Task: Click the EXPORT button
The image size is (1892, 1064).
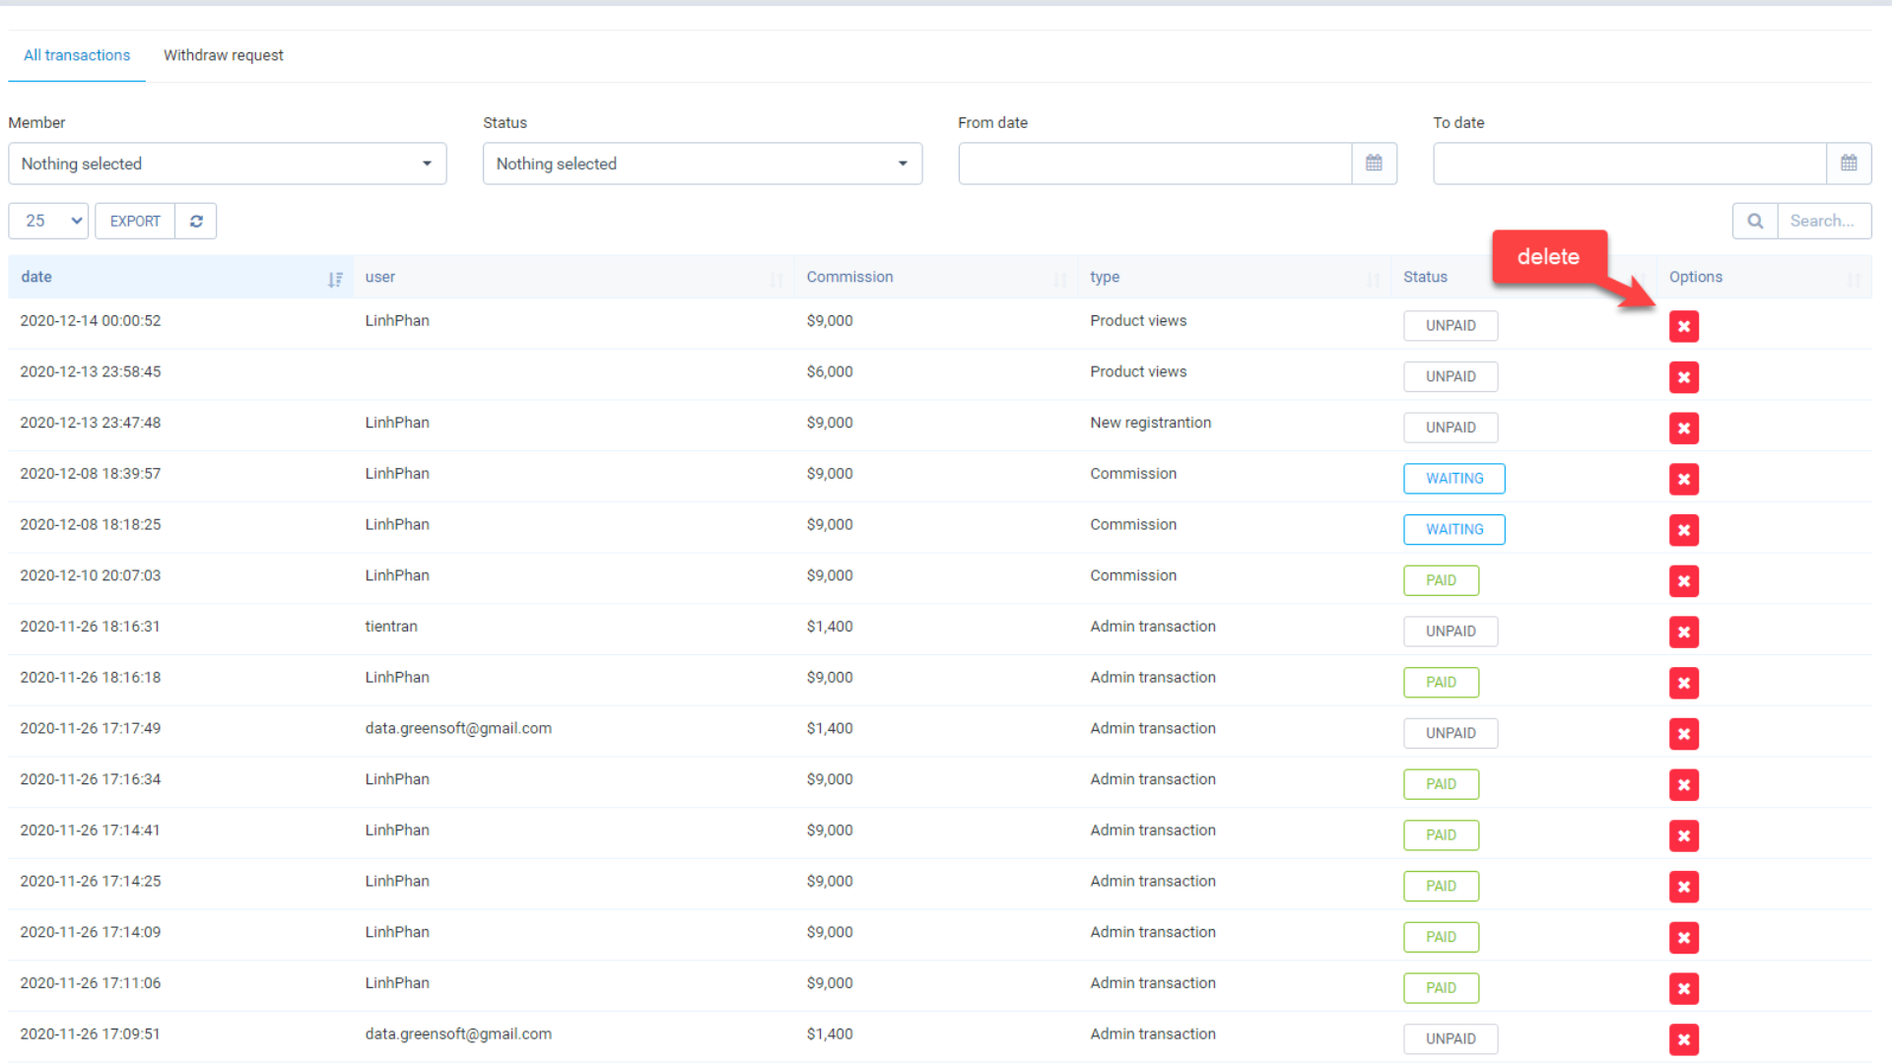Action: point(134,221)
